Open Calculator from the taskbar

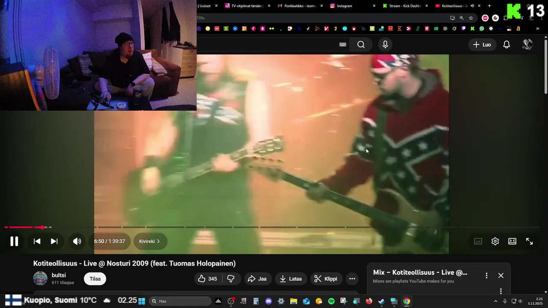click(256, 301)
